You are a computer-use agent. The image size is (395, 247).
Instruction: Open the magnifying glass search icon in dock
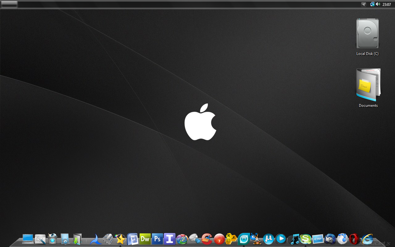[x=194, y=239]
